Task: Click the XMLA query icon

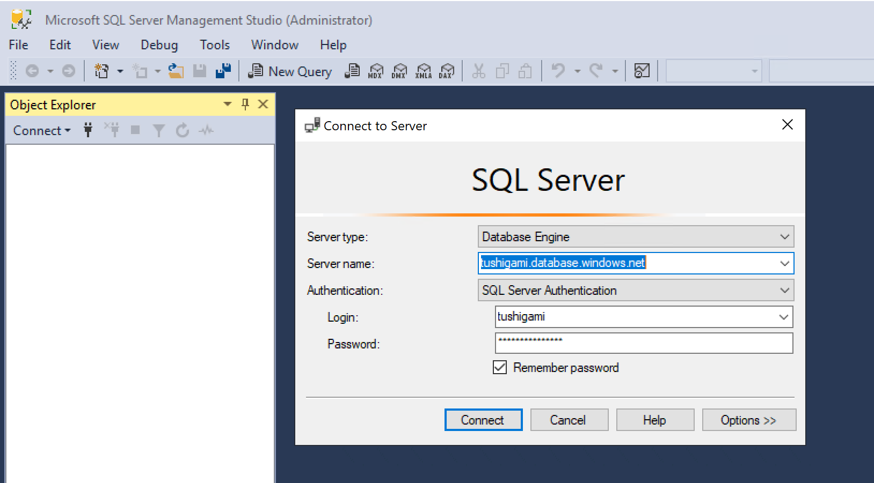Action: tap(423, 71)
